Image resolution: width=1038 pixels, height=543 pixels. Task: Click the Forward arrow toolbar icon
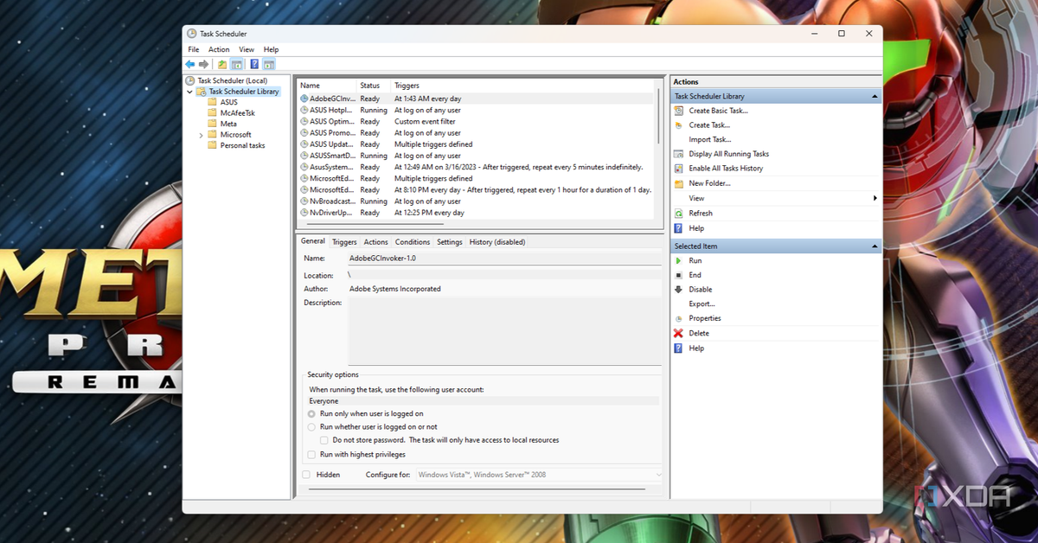click(x=204, y=64)
